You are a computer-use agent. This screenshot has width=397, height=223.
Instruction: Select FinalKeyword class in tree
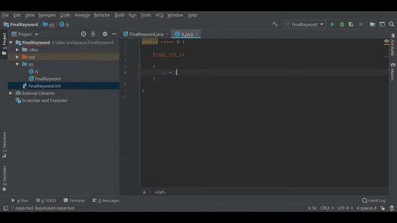click(x=48, y=79)
